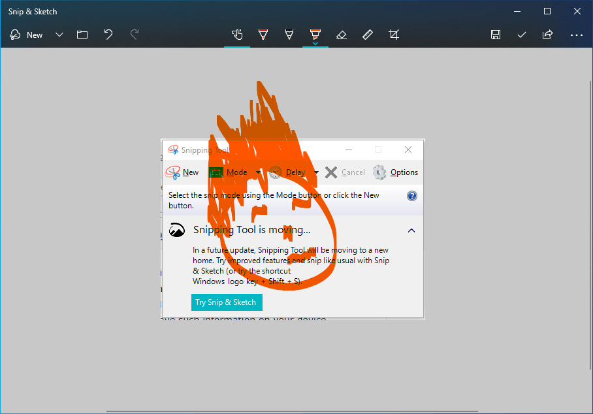Select the Pencil tool
593x414 pixels.
click(x=289, y=35)
